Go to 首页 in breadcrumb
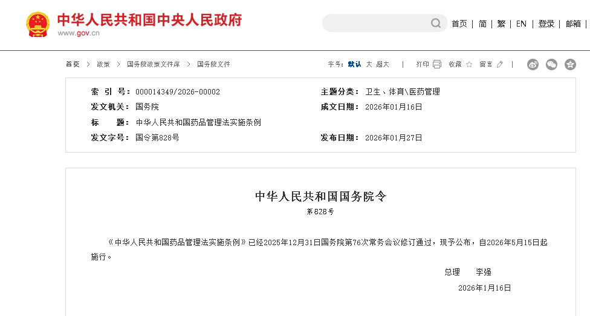The image size is (590, 316). click(73, 64)
